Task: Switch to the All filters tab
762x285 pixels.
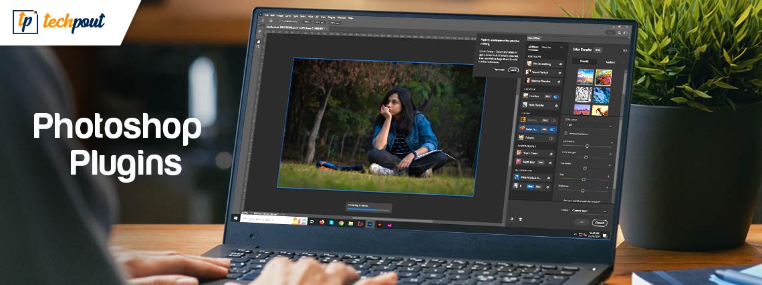Action: click(533, 47)
